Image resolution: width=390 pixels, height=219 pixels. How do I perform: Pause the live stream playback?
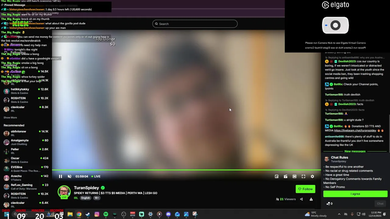pos(60,176)
